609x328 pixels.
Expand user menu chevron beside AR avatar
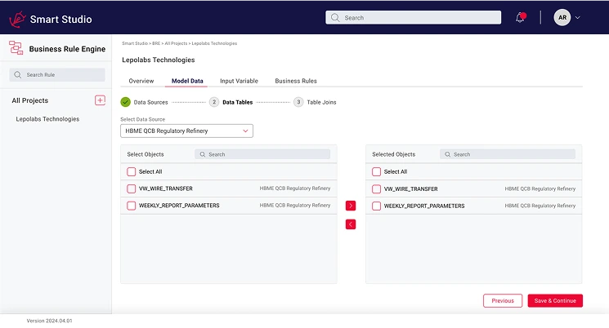click(x=578, y=18)
